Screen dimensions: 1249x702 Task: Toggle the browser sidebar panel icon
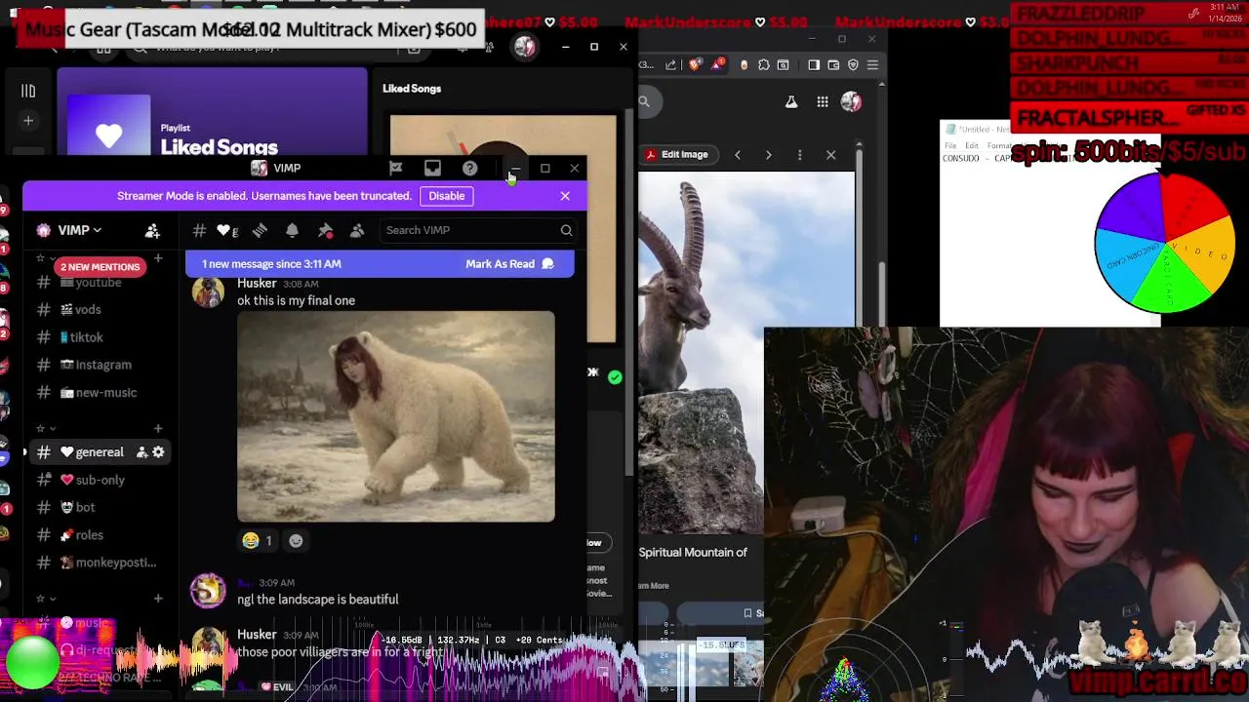(x=814, y=65)
